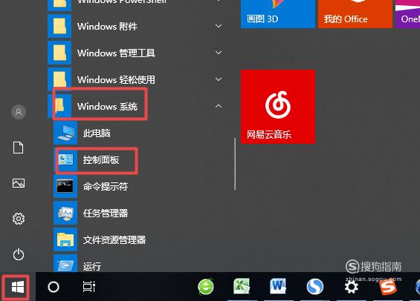Viewport: 420px width, 301px height.
Task: Open the purple OneNote tile
Action: pyautogui.click(x=407, y=14)
